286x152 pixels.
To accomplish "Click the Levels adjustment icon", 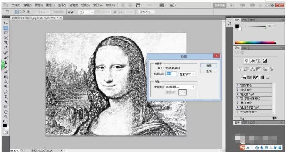I will (253, 61).
